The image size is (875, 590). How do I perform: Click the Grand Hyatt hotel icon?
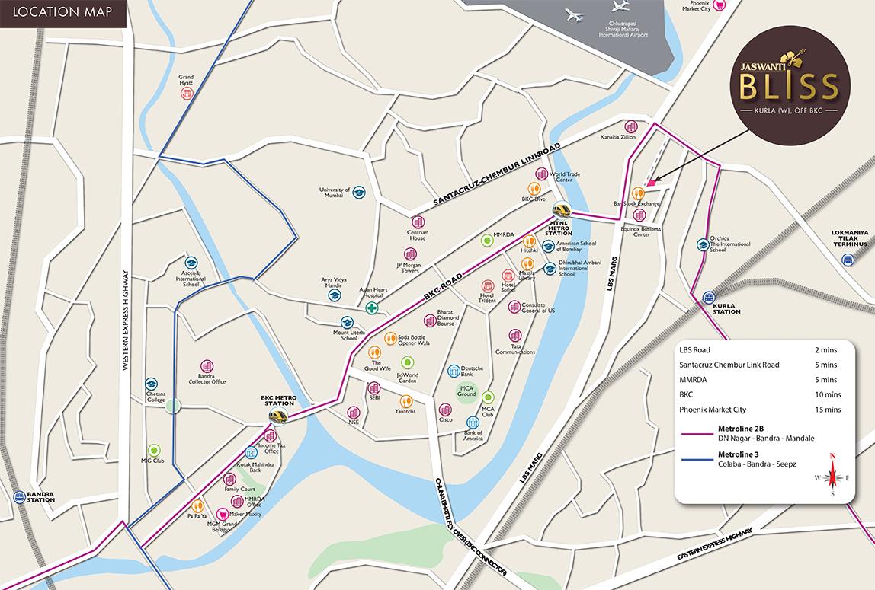click(186, 94)
